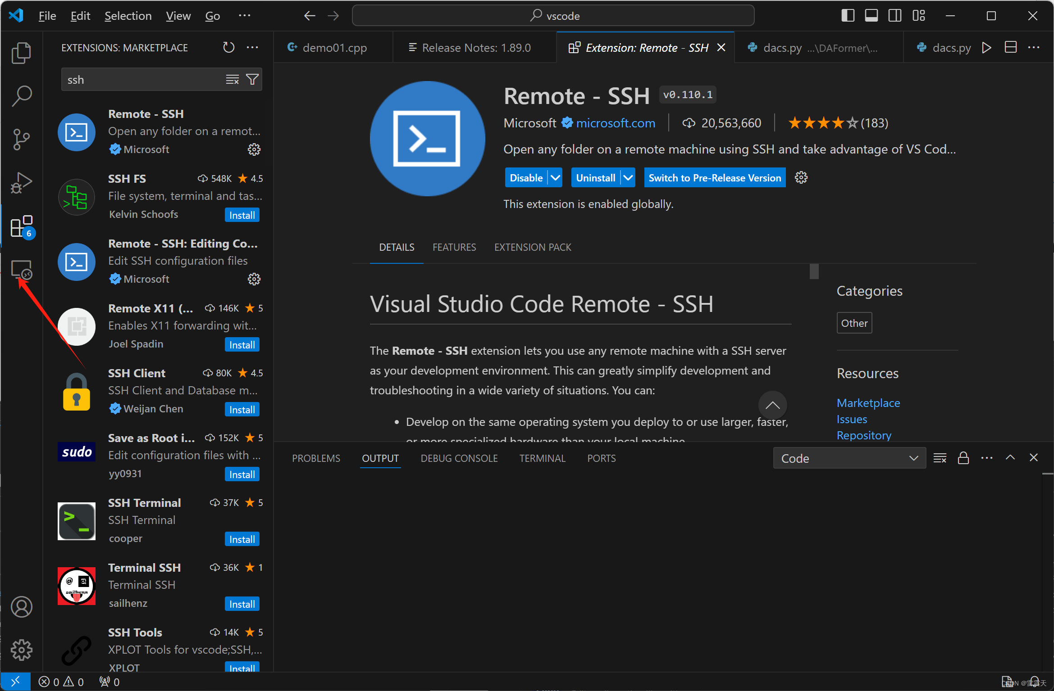The width and height of the screenshot is (1054, 691).
Task: Open Extensions view more actions menu
Action: (x=252, y=47)
